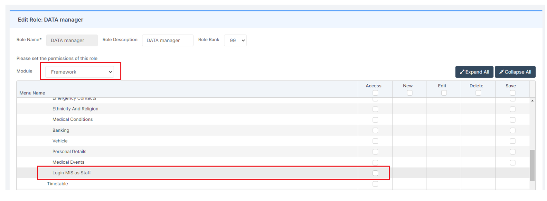547x201 pixels.
Task: Toggle the New column header checkbox
Action: pyautogui.click(x=410, y=93)
